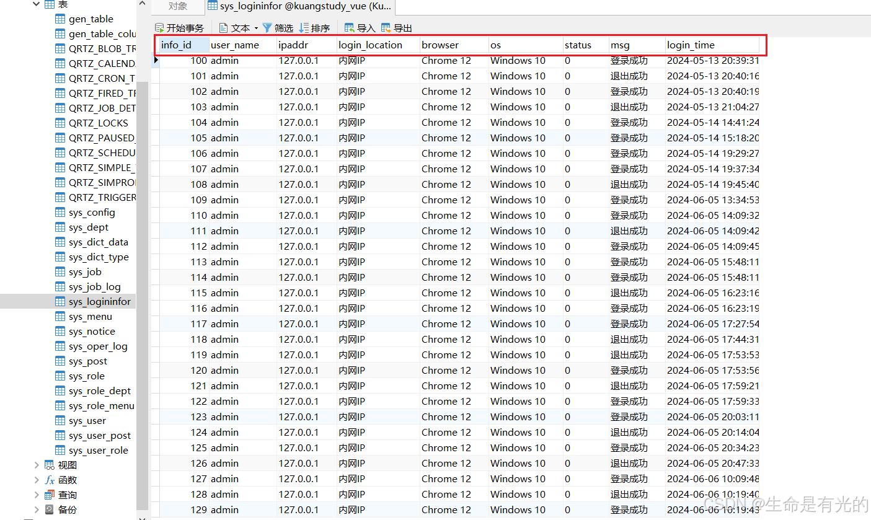
Task: Click the 导入 import button label
Action: 366,28
